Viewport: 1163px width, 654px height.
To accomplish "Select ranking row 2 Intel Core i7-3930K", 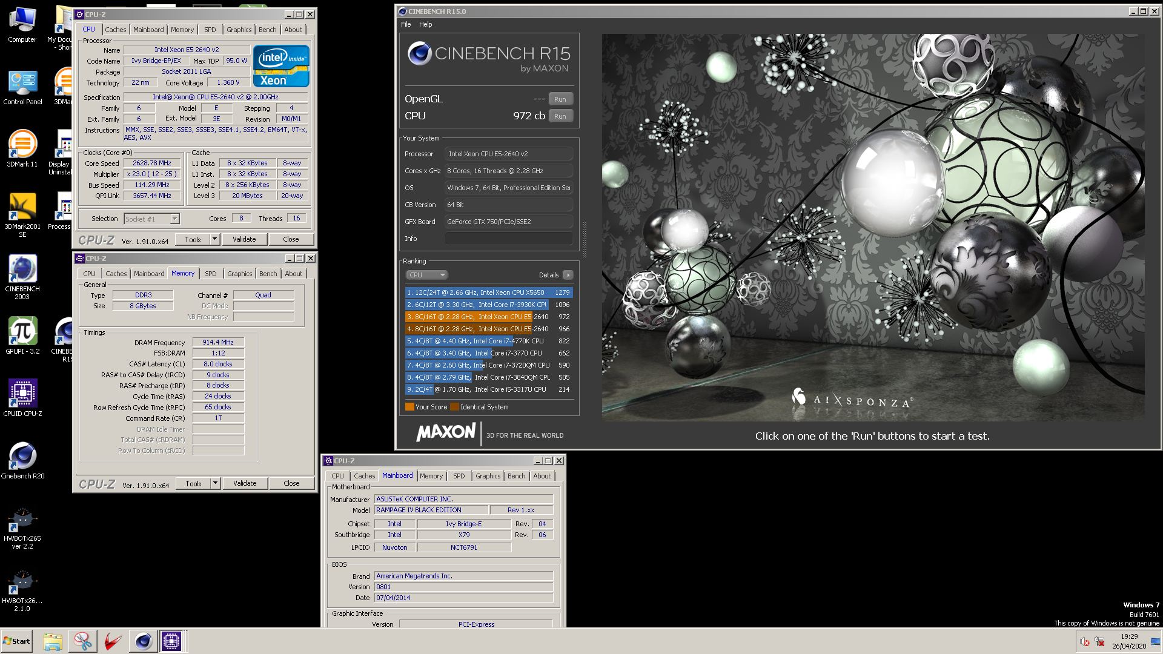I will pyautogui.click(x=488, y=305).
